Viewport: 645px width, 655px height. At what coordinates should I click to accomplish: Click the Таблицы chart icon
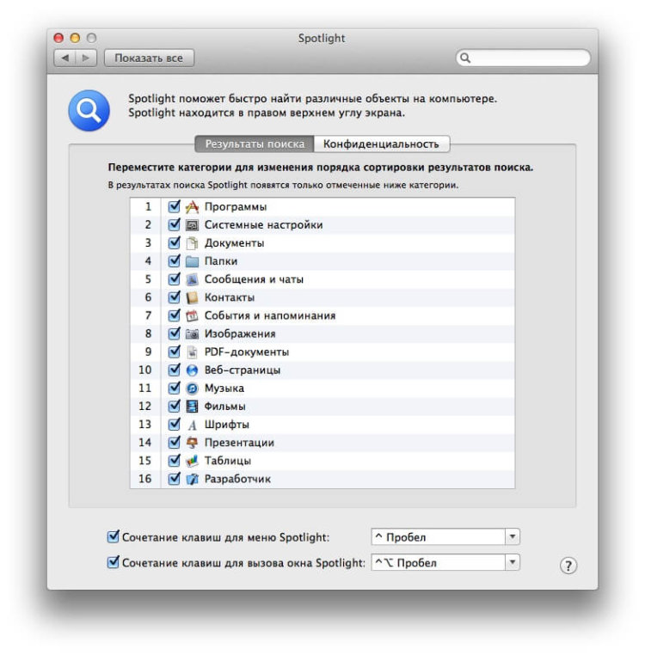192,461
